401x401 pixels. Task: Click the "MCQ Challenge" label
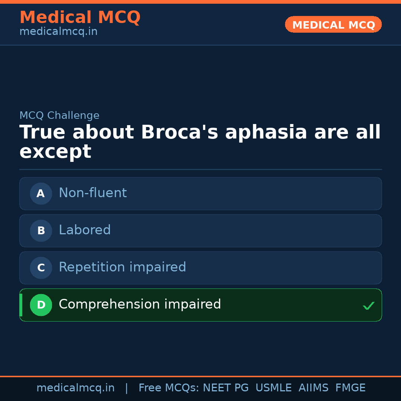point(59,115)
